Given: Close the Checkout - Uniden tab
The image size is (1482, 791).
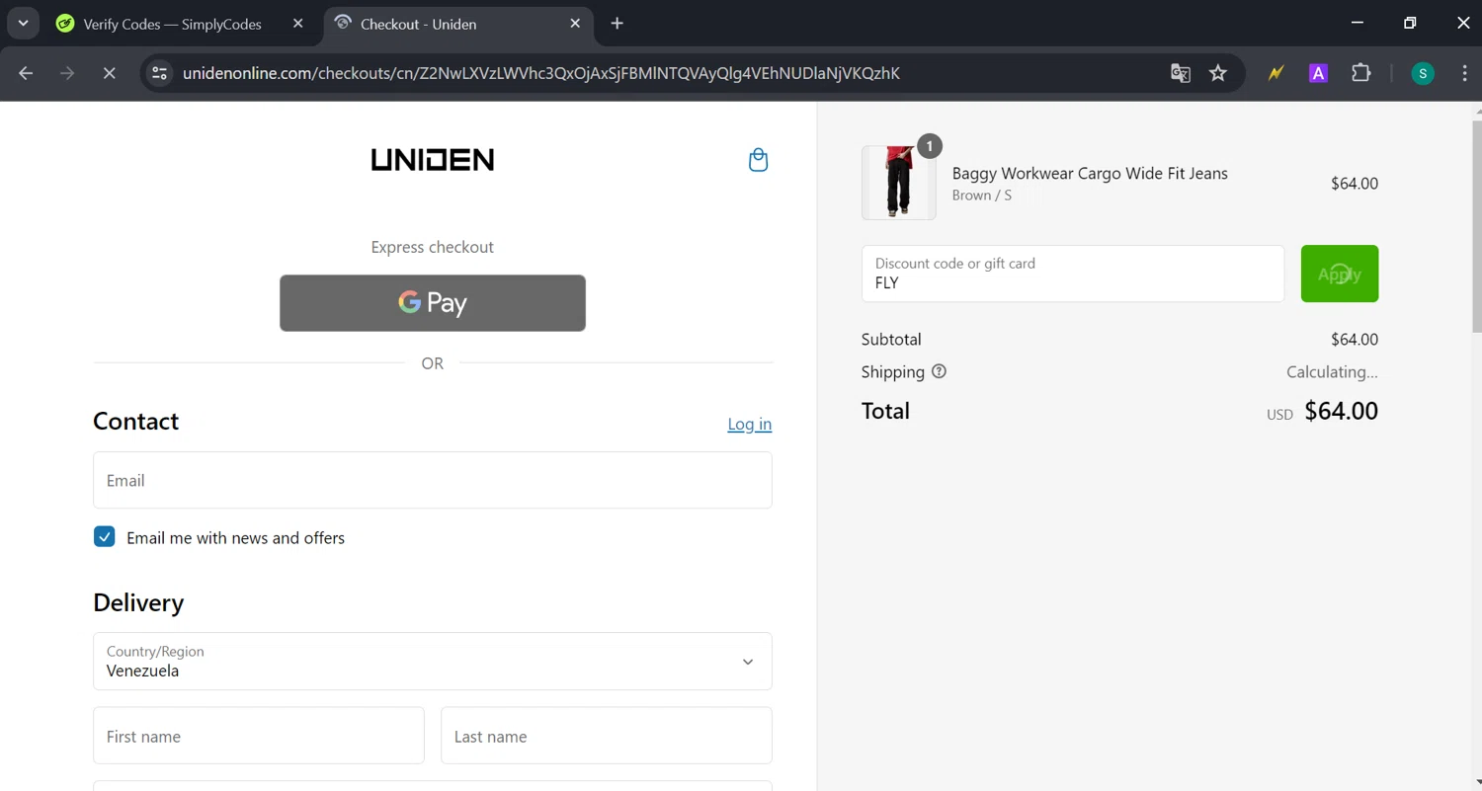Looking at the screenshot, I should (x=575, y=24).
